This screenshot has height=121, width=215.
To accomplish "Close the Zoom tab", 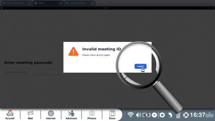I will coord(61,3).
